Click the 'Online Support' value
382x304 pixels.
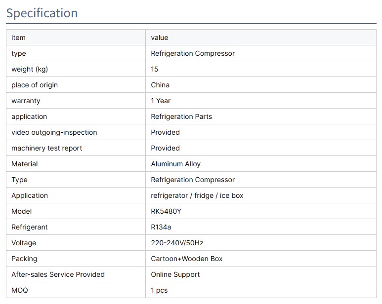point(175,274)
